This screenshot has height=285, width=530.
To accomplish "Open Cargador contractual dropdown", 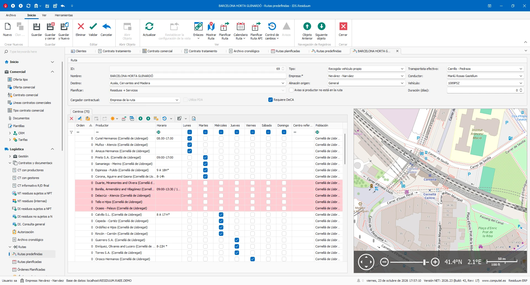I will click(177, 100).
